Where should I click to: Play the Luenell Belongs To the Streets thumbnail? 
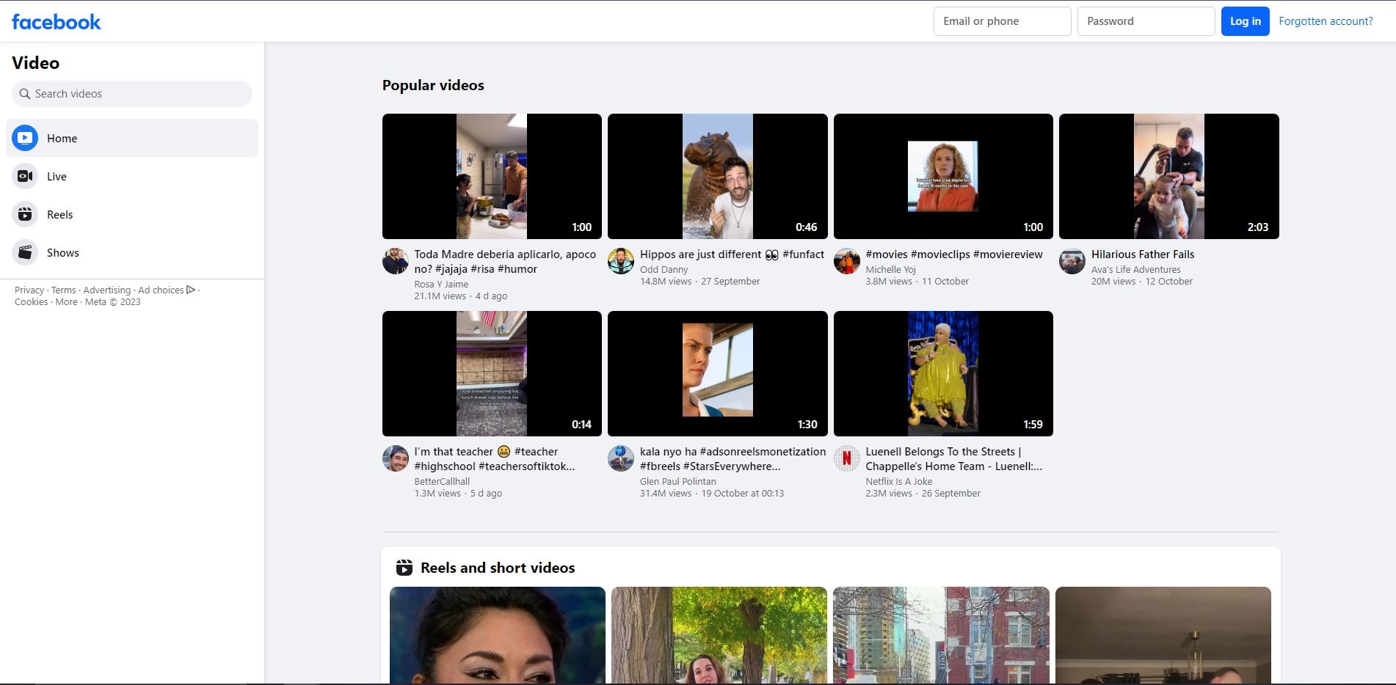pos(943,373)
